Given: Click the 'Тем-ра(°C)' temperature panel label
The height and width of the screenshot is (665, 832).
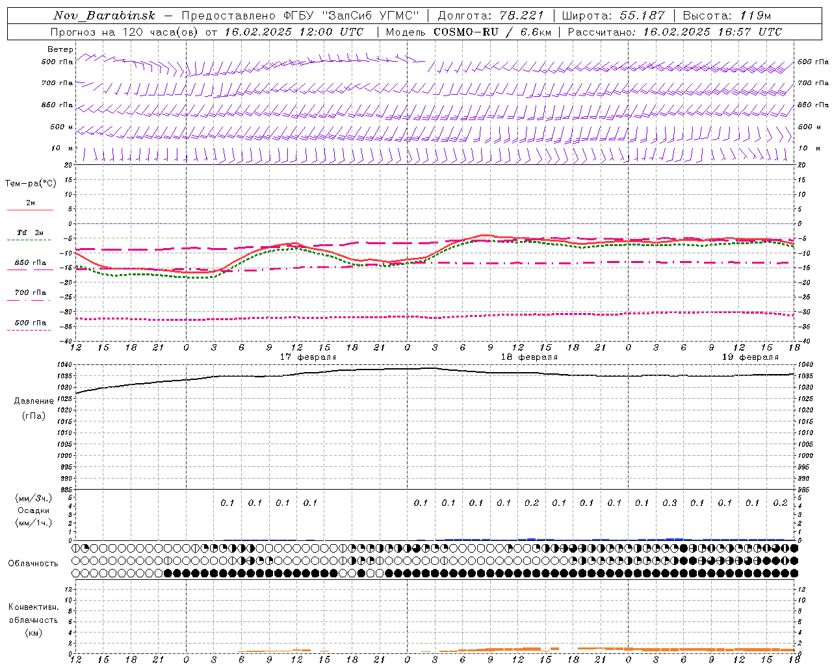Looking at the screenshot, I should point(31,184).
